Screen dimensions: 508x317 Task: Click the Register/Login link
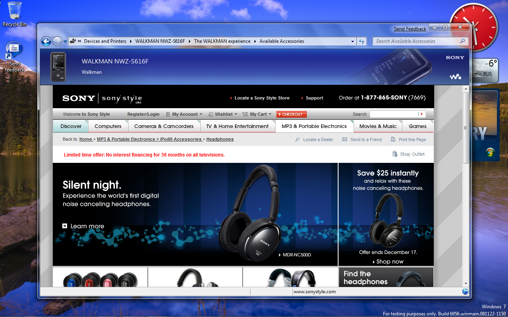(143, 114)
